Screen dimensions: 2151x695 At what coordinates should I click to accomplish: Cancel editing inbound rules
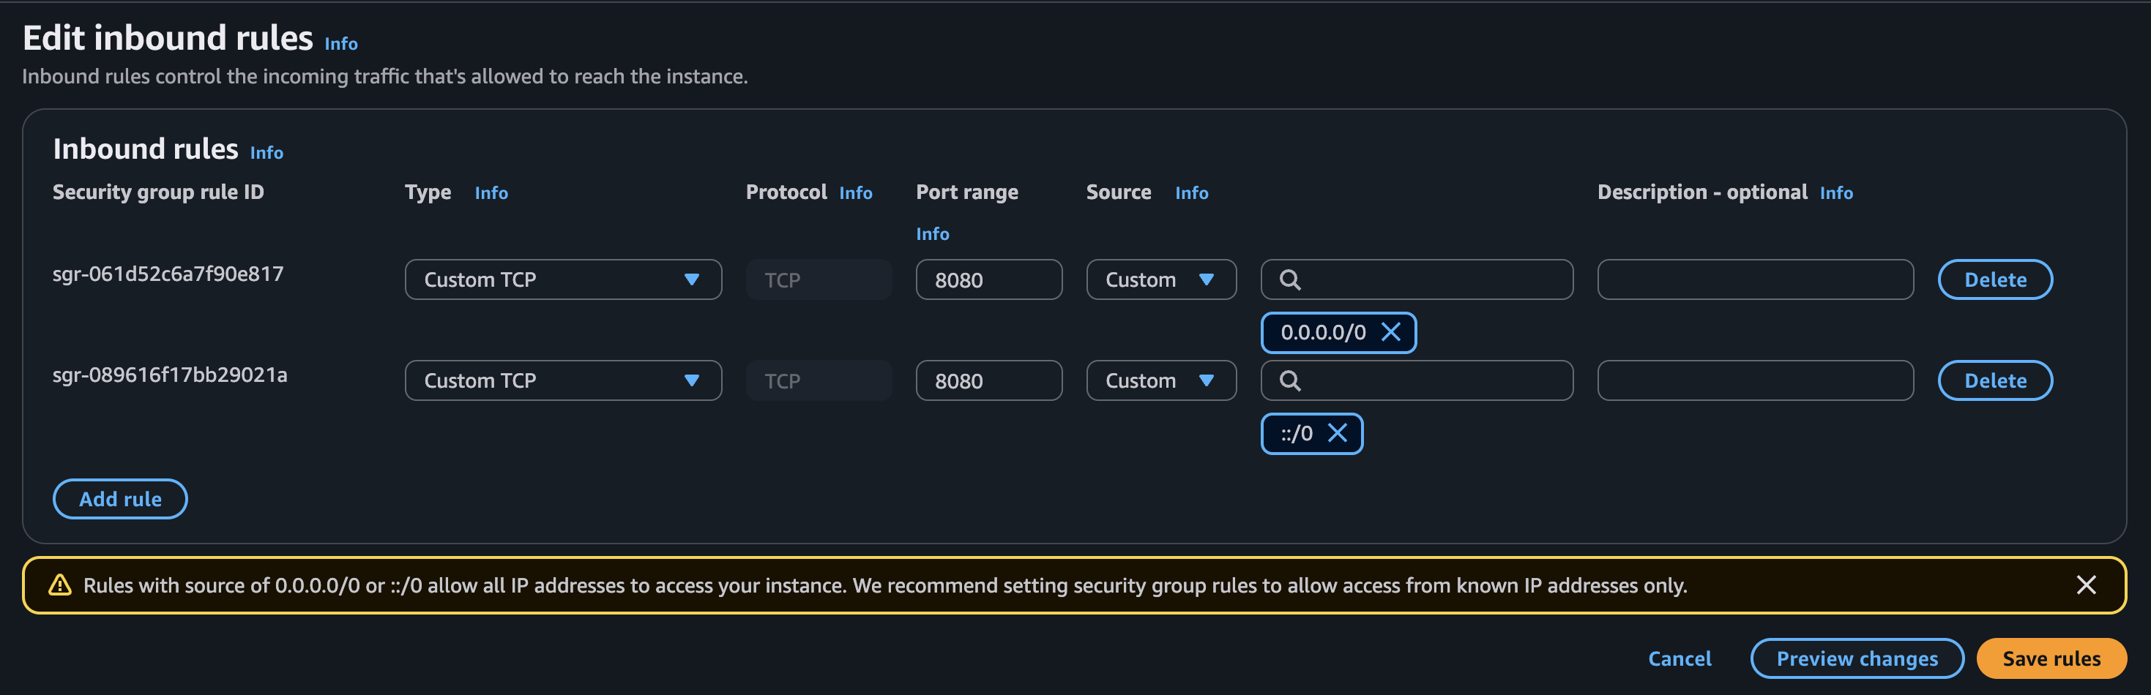(x=1680, y=658)
